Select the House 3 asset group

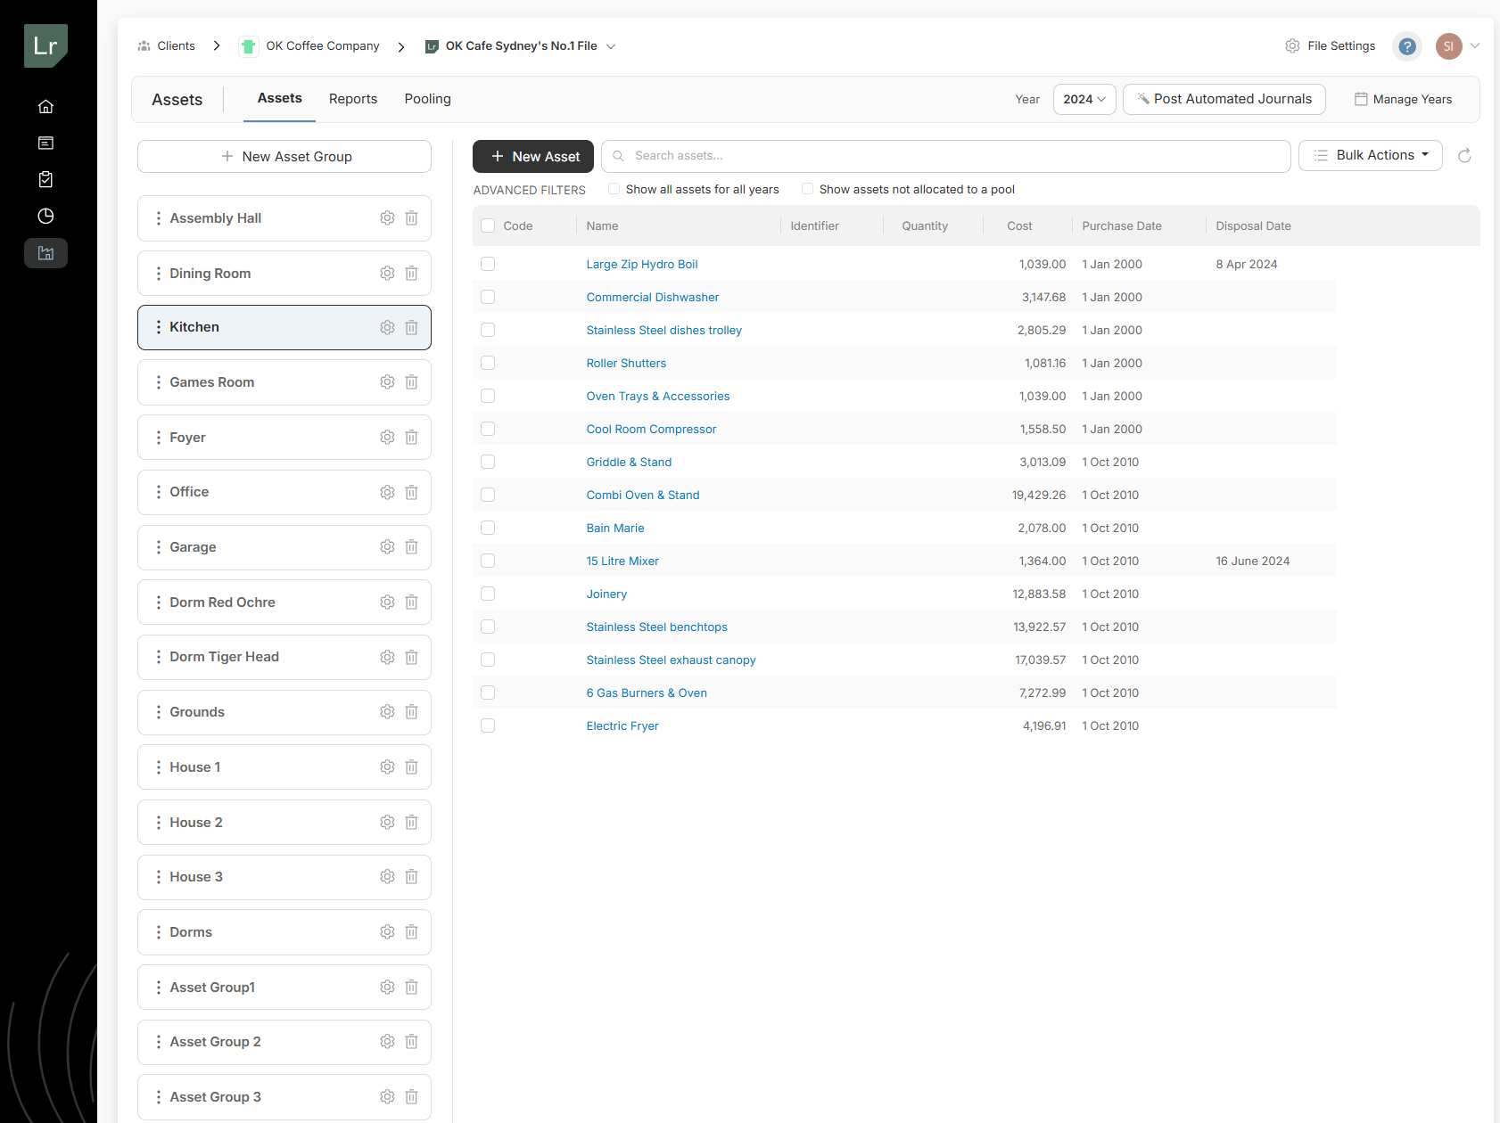pos(284,877)
